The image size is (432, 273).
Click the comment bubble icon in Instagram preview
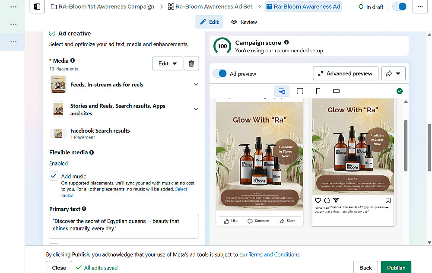coord(327,200)
